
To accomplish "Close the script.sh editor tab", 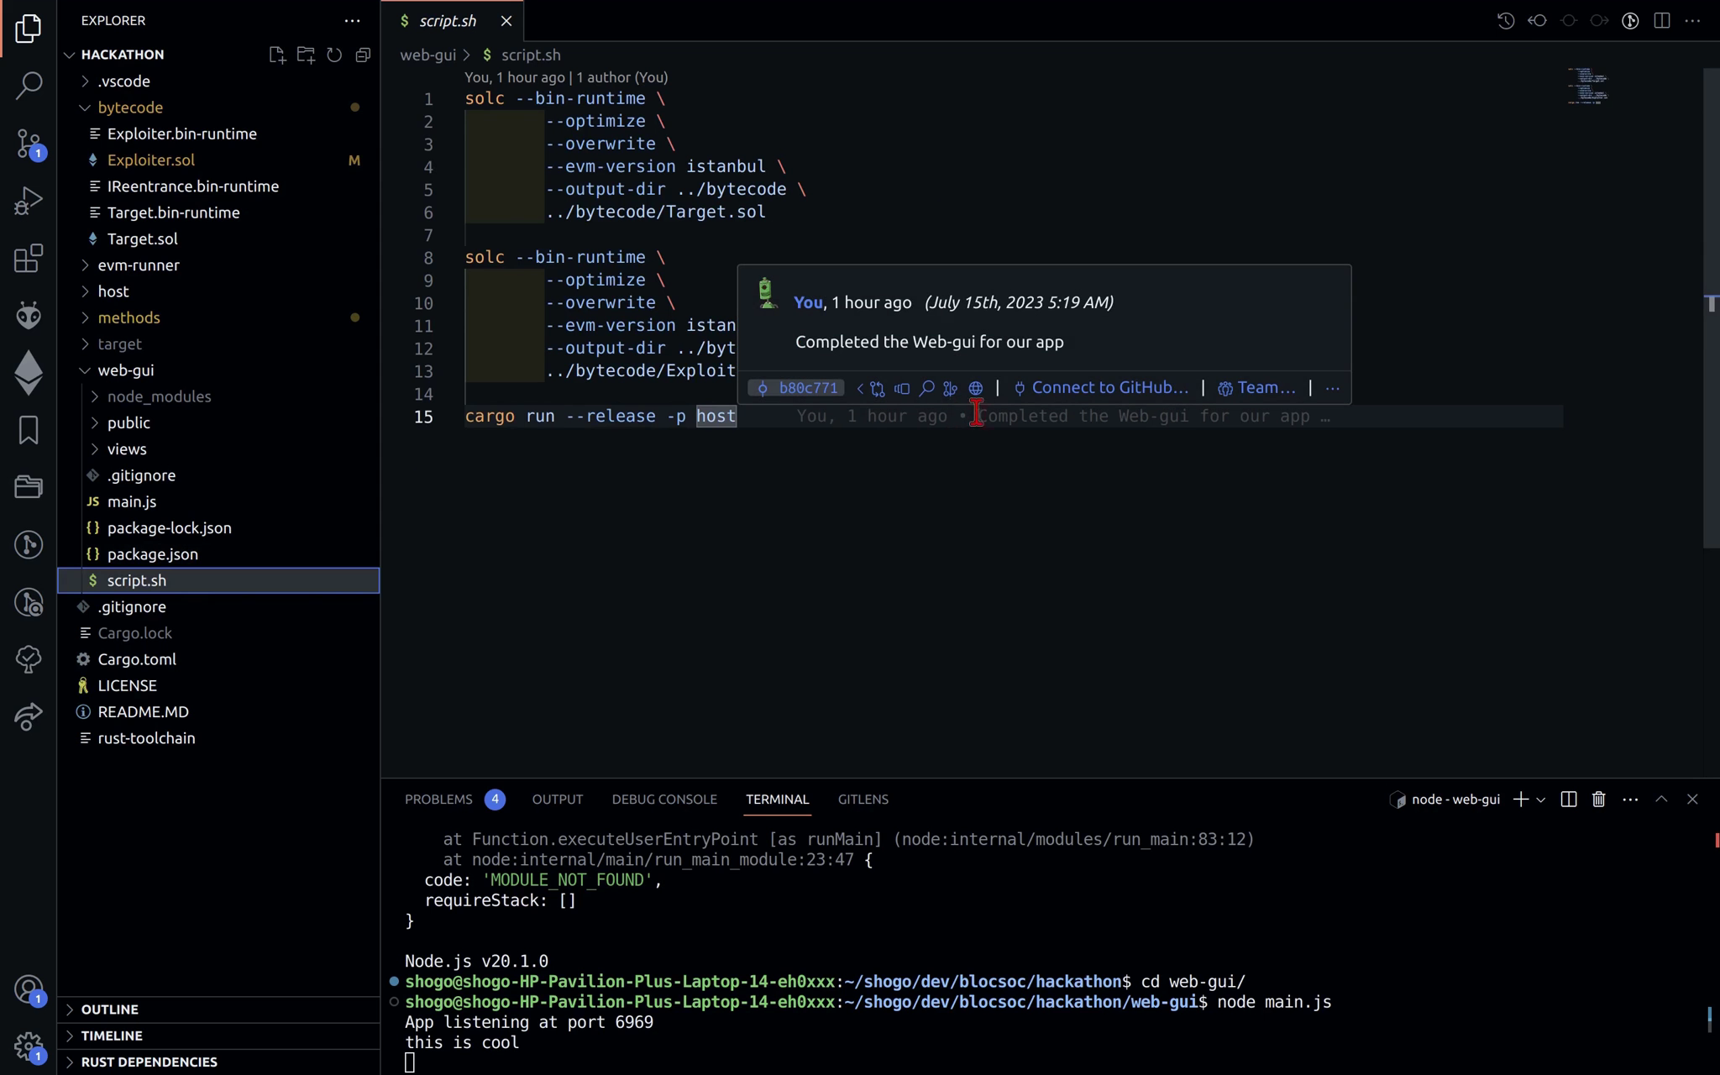I will (x=506, y=21).
